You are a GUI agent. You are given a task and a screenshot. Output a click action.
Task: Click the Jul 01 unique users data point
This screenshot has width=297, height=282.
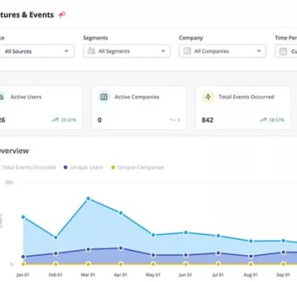tap(219, 253)
